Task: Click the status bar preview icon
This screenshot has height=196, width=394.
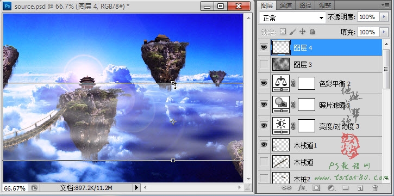Action: 34,188
